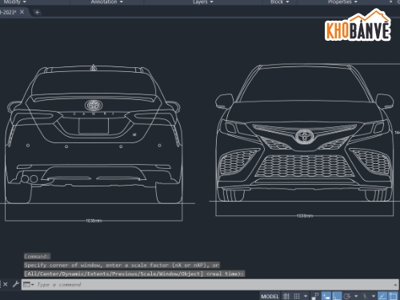Open recent commands dropdown in command line

(29, 285)
